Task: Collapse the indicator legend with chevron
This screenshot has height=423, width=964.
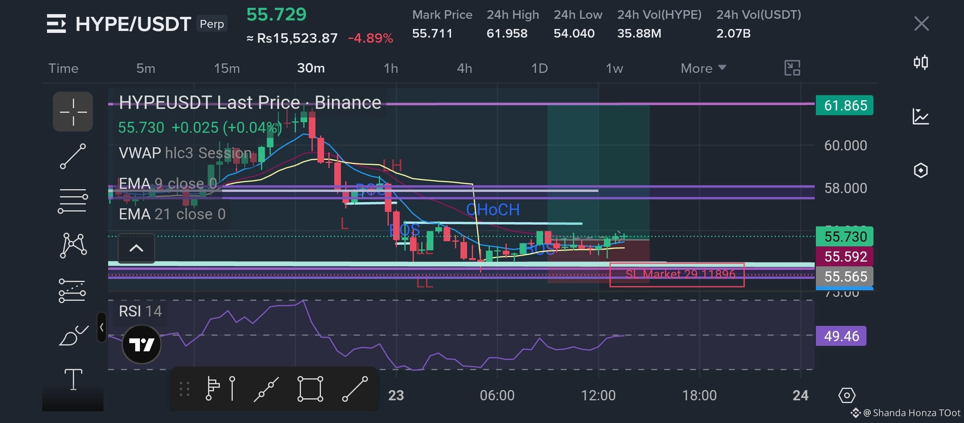Action: 136,248
